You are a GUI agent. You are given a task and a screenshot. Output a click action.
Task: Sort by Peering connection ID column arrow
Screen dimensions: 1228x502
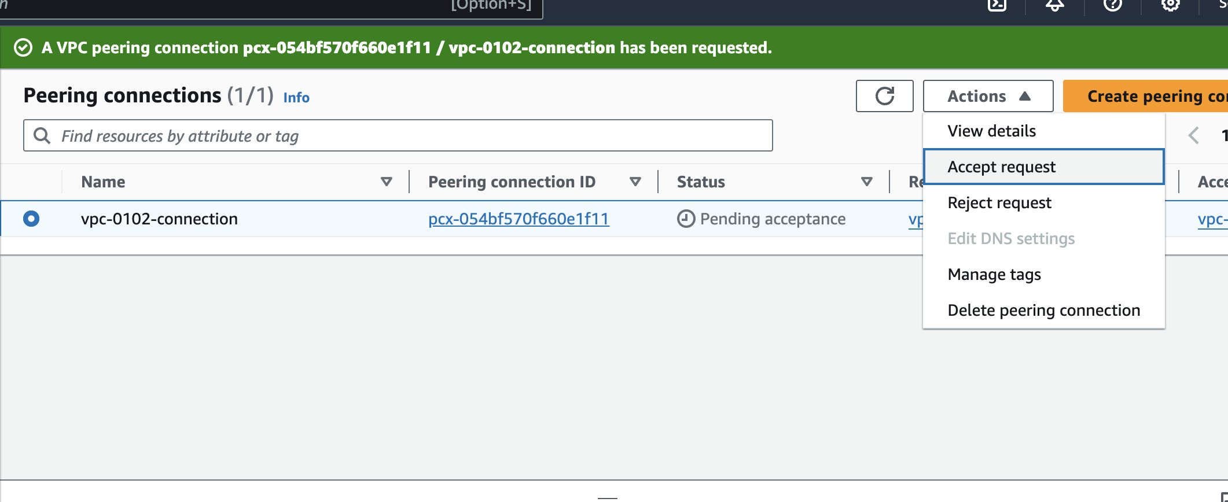(635, 182)
